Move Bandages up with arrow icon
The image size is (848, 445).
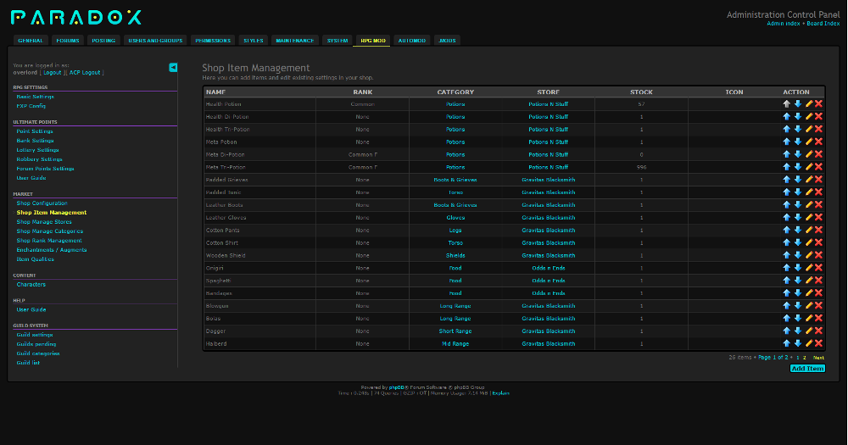coord(786,293)
